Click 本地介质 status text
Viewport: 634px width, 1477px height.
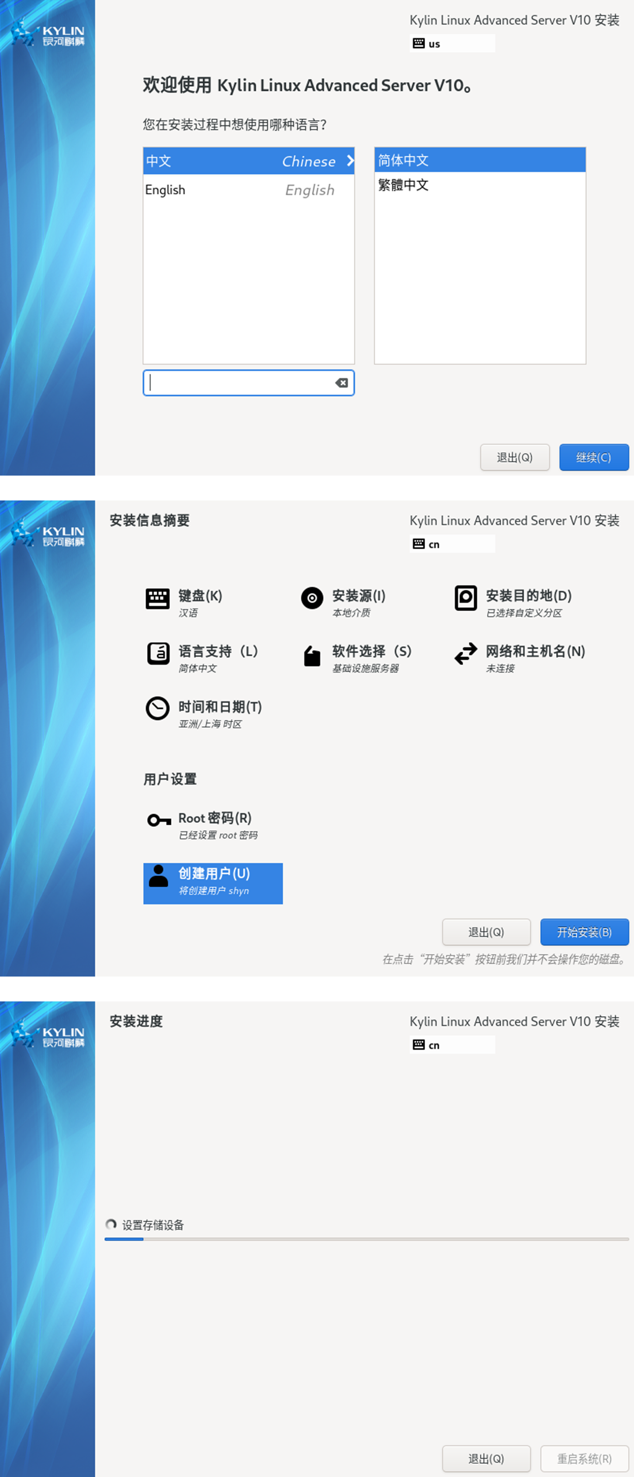click(351, 612)
